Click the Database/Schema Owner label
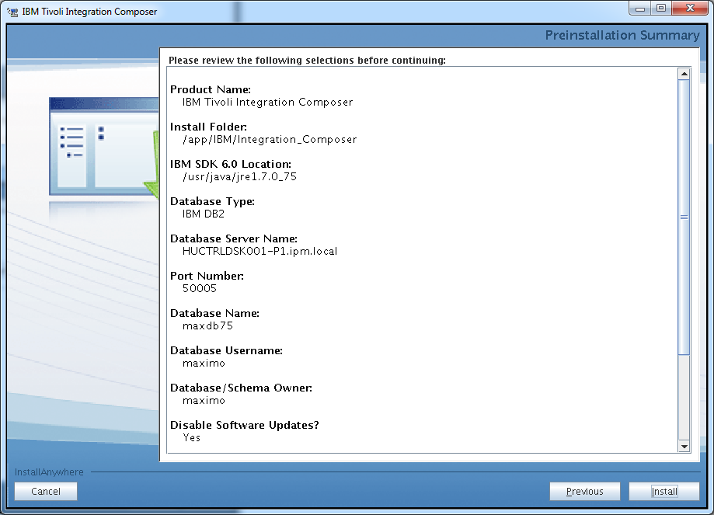Screen dimensions: 714x515 (241, 388)
